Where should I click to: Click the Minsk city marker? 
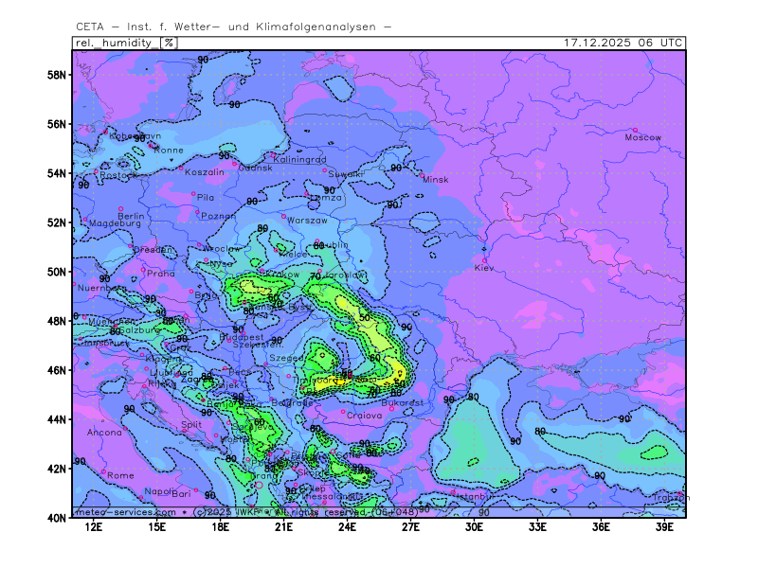[423, 174]
